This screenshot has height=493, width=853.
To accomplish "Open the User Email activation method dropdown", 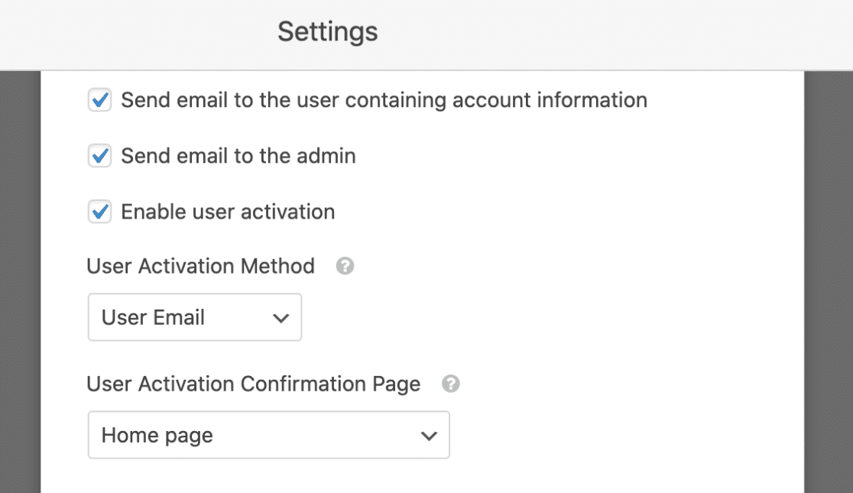I will pyautogui.click(x=195, y=317).
